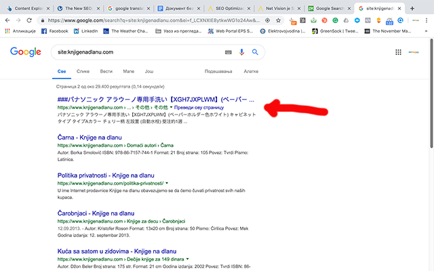Viewport: 434px width, 271px height.
Task: Open the Подешавања settings menu
Action: [218, 71]
